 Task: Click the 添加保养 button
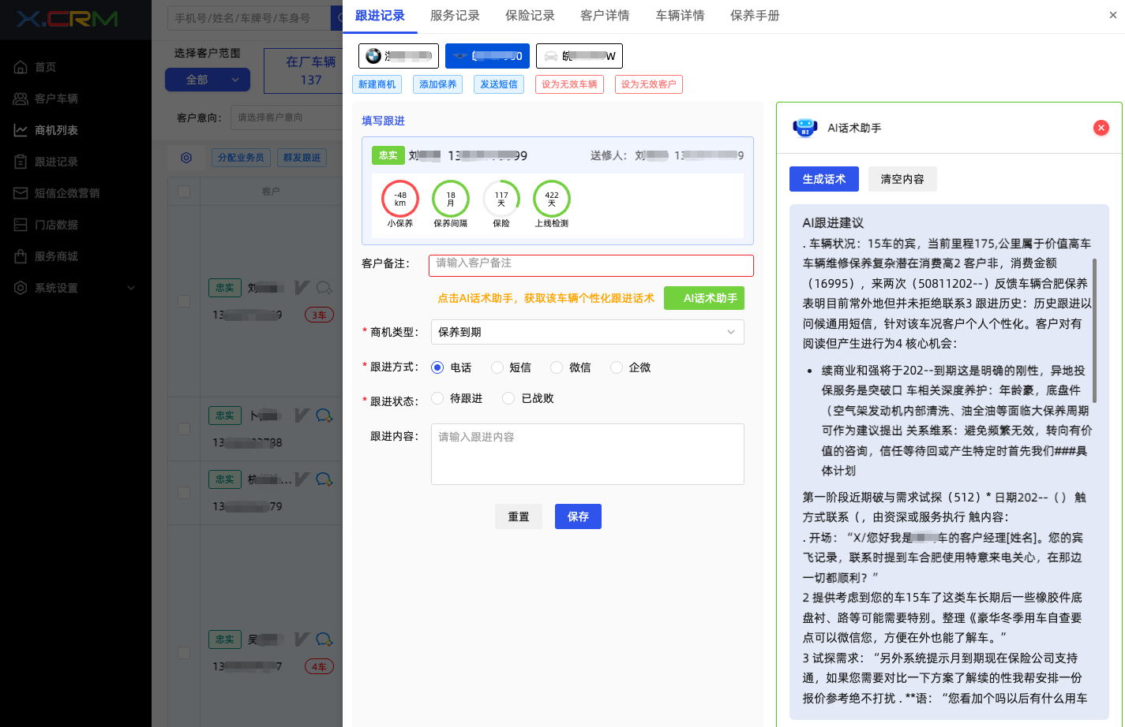[438, 84]
